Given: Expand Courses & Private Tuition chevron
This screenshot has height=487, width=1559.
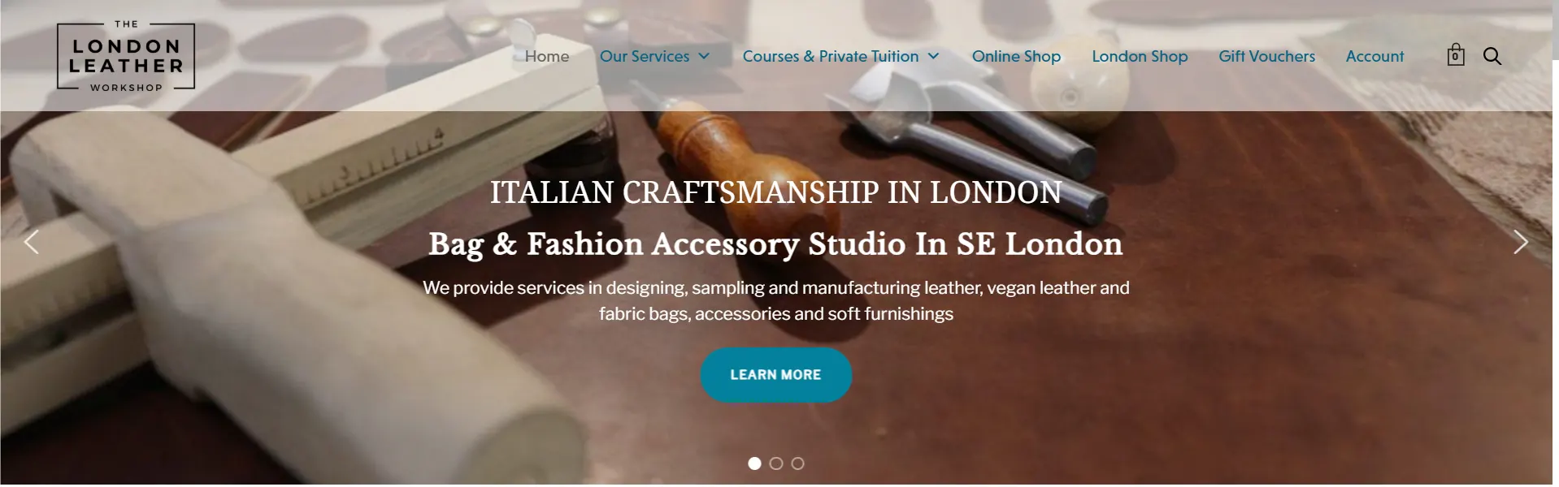Looking at the screenshot, I should pos(933,56).
